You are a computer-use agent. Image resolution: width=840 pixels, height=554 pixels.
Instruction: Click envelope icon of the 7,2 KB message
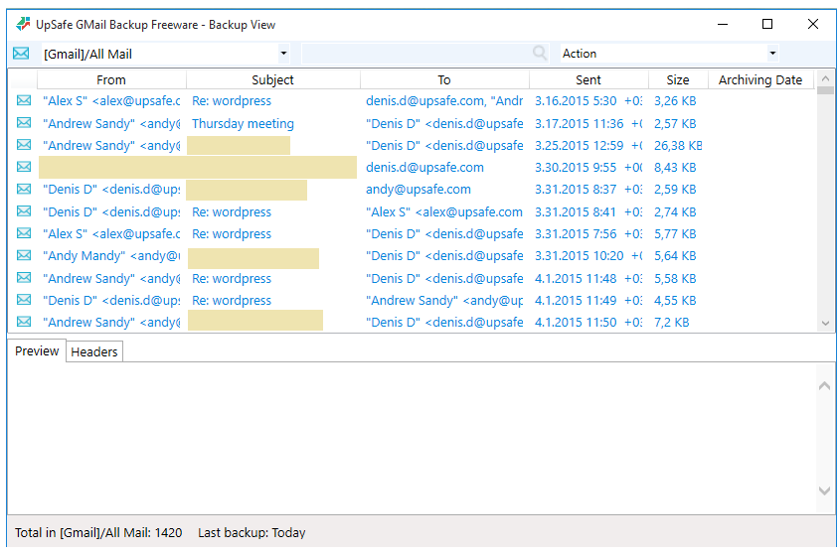tap(24, 322)
